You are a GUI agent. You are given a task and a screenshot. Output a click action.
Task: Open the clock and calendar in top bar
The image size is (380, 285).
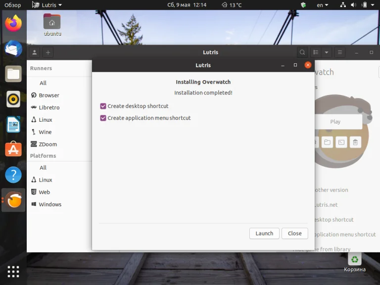[x=187, y=5]
